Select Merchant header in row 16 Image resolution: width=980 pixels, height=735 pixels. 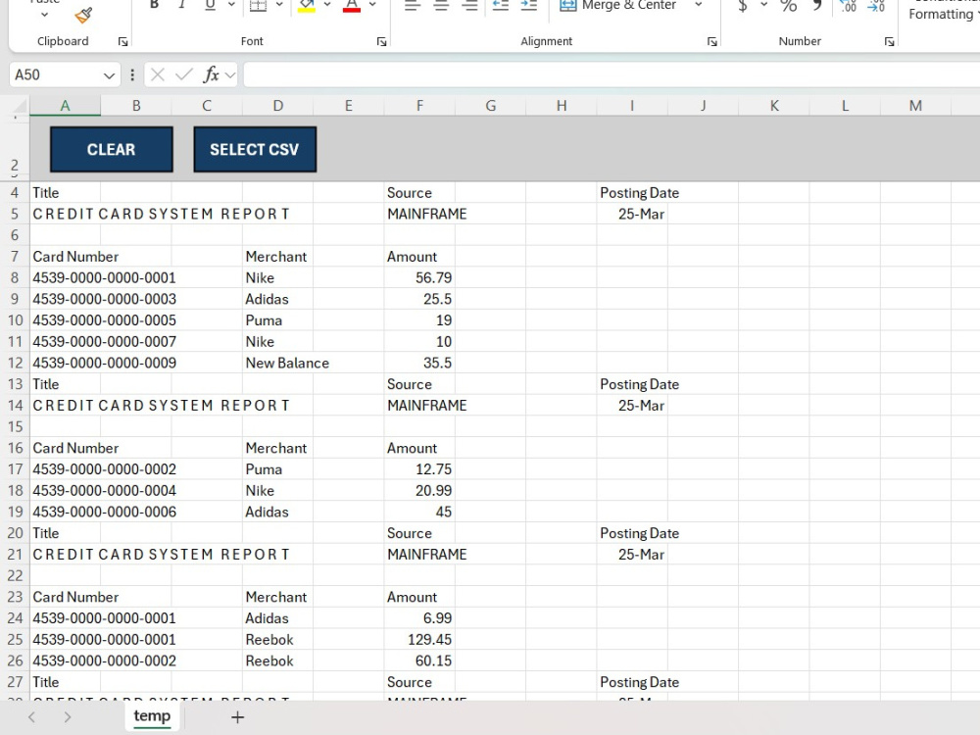276,448
